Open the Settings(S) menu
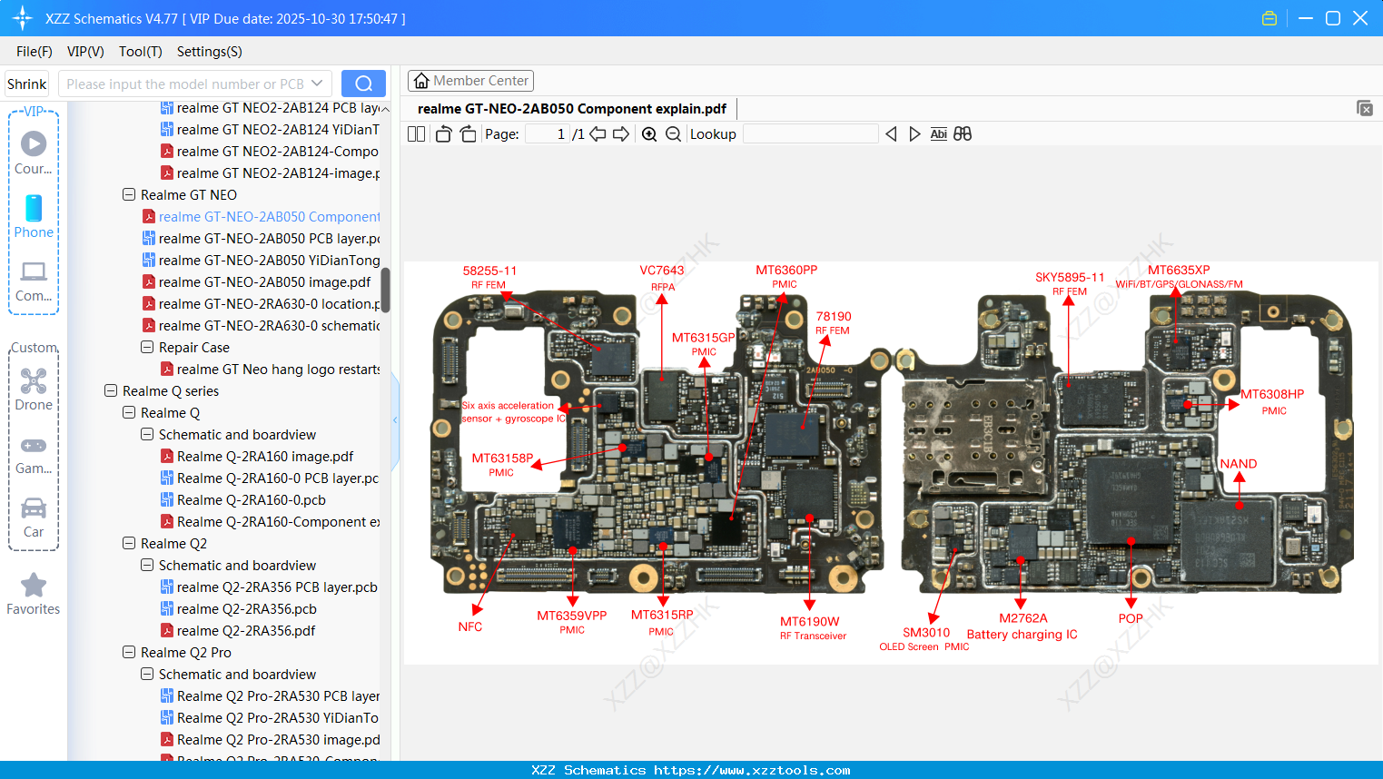This screenshot has width=1383, height=779. [210, 52]
